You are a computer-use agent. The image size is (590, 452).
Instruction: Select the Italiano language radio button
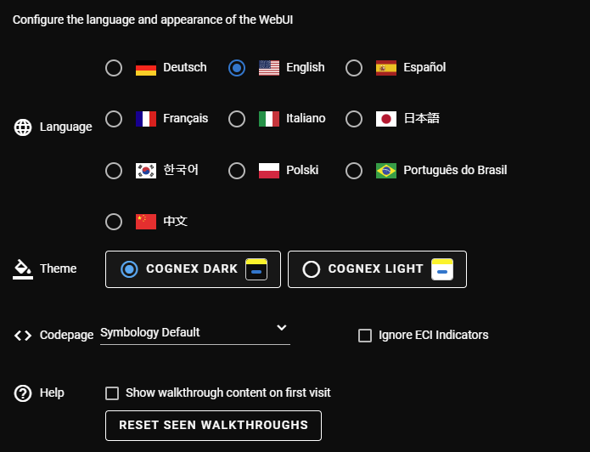tap(238, 119)
